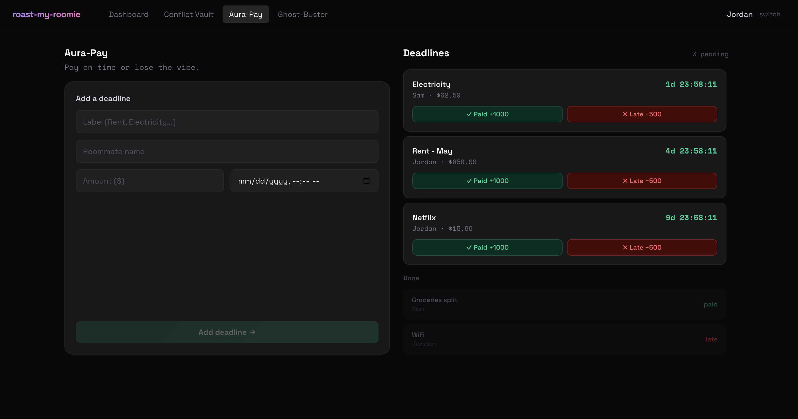This screenshot has width=798, height=419.
Task: Select the Aura-Pay tab
Action: pos(246,14)
